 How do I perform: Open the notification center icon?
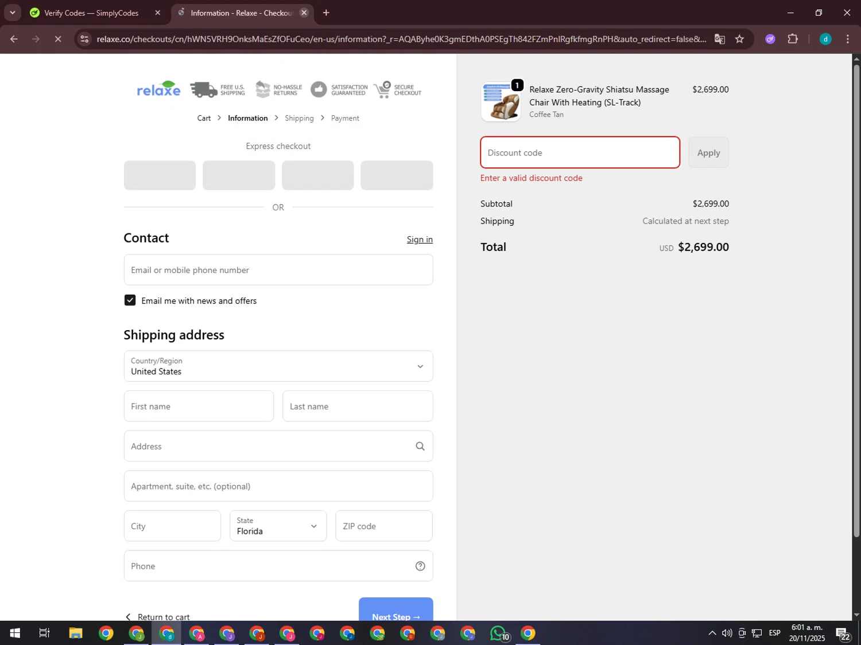click(843, 633)
